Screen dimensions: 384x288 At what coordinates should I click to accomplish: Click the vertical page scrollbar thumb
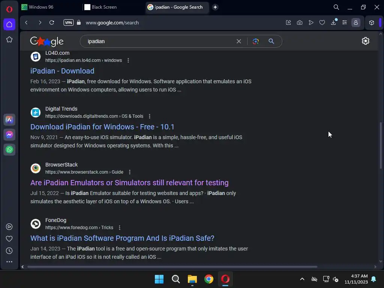pyautogui.click(x=381, y=145)
